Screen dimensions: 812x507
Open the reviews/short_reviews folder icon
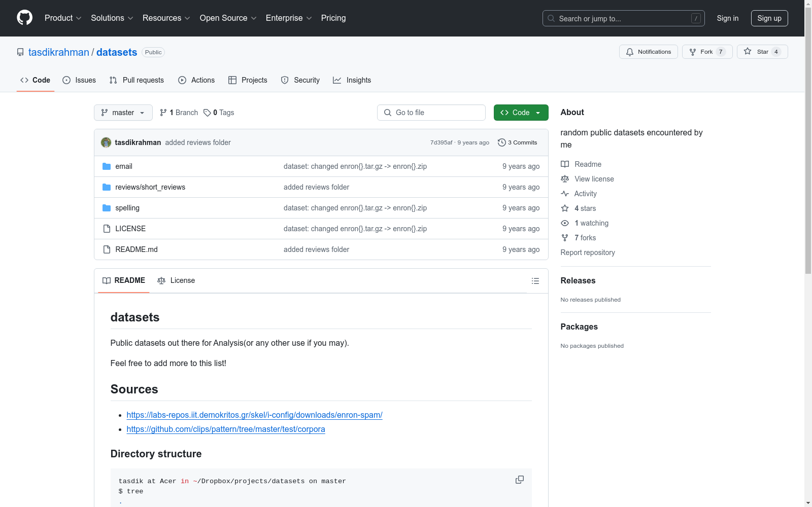[107, 187]
